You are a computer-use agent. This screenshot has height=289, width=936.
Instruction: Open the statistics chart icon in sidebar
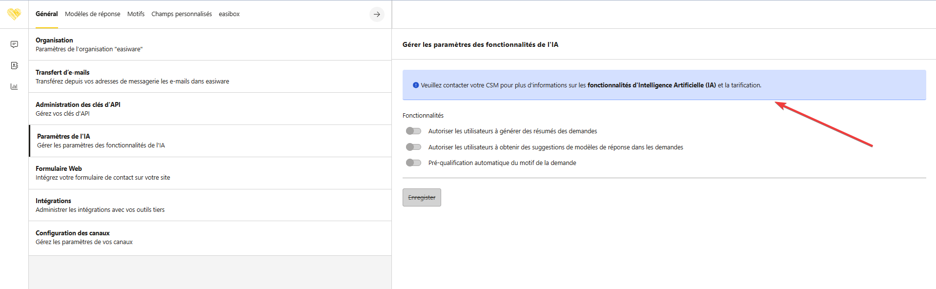(x=14, y=86)
